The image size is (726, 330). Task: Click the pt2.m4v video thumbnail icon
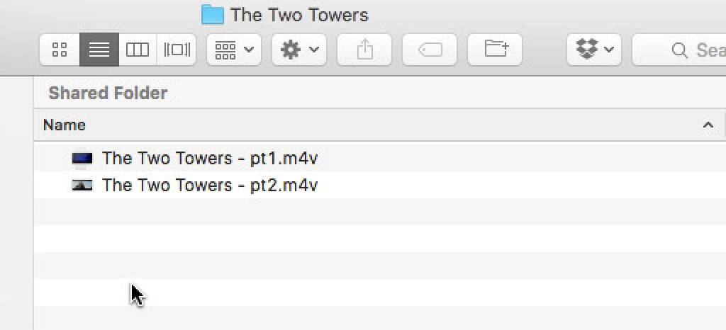click(82, 186)
